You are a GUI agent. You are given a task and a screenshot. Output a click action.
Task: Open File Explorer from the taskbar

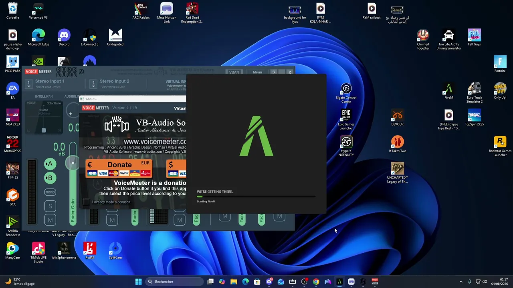pos(234,282)
